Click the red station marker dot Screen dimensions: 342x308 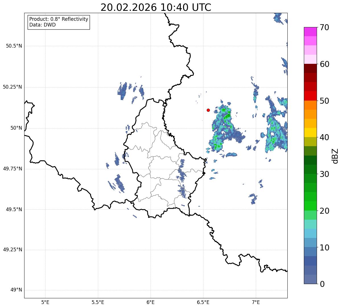[208, 110]
